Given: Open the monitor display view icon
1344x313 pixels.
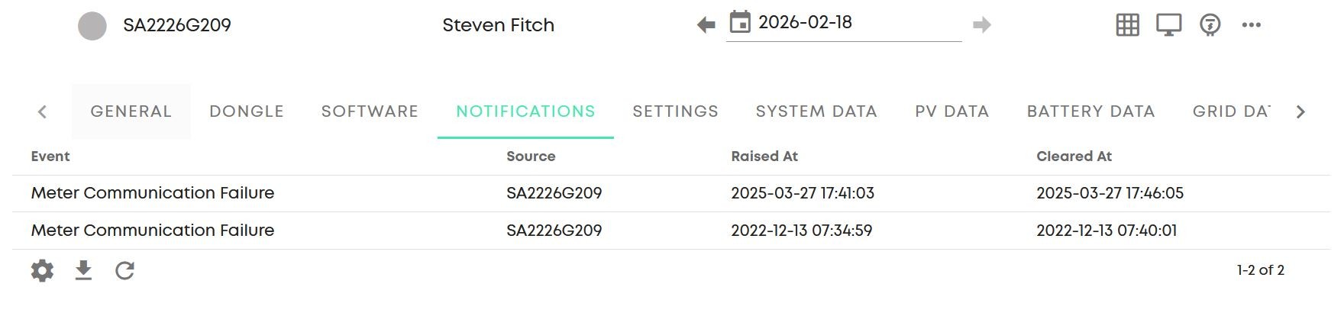Looking at the screenshot, I should pyautogui.click(x=1169, y=25).
